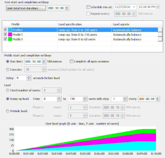Select 'Fixed number of users' radio button
The image size is (165, 158).
(7, 90)
